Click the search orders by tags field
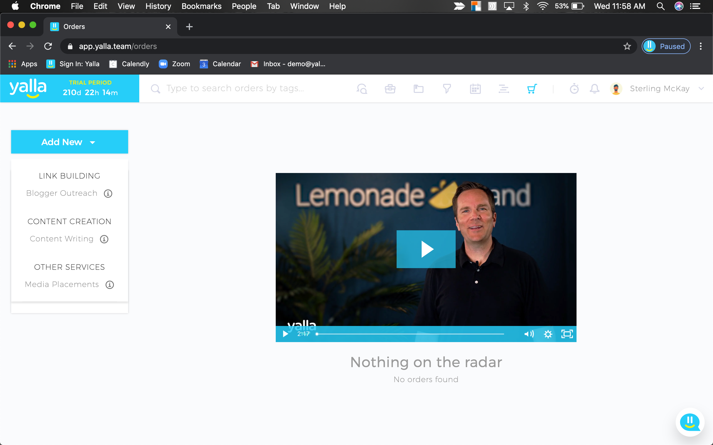Image resolution: width=713 pixels, height=445 pixels. 235,89
